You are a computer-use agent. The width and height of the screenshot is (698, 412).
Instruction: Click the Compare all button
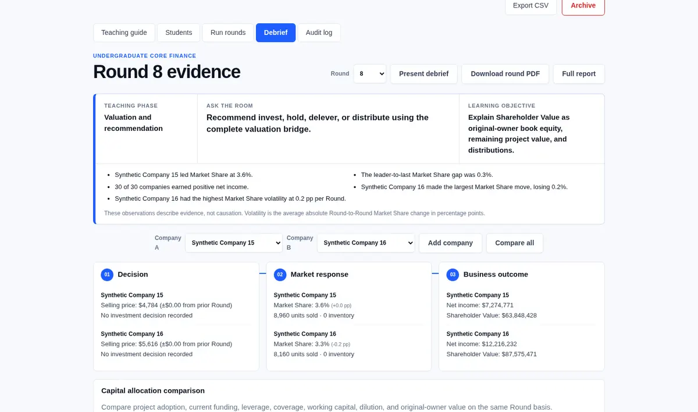click(515, 243)
